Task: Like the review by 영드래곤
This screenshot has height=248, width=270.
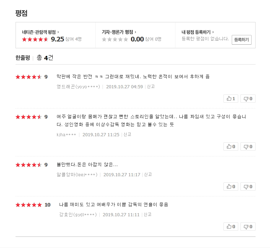Action: (231, 98)
